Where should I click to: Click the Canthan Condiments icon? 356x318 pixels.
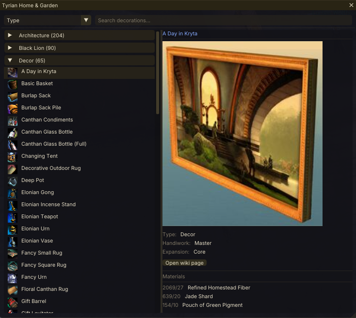pyautogui.click(x=13, y=121)
